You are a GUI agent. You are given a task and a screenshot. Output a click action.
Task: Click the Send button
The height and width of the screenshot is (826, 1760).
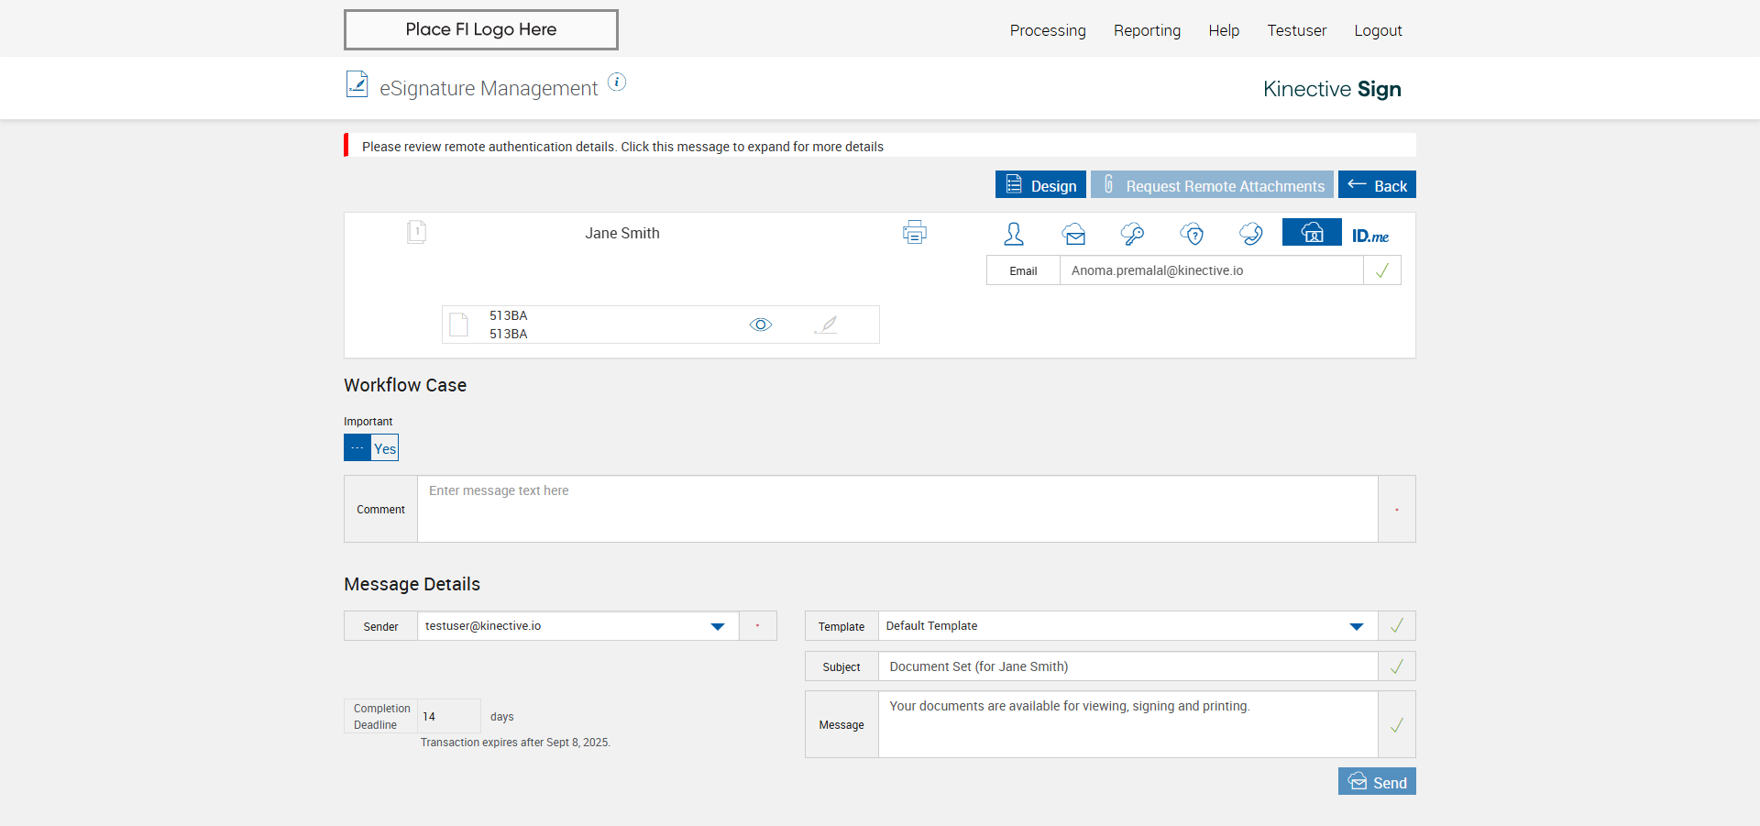(1377, 782)
